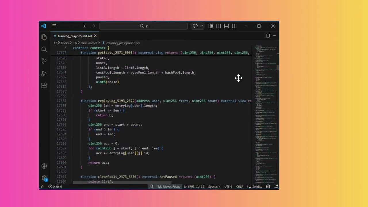Toggle the primary side bar

[218, 26]
